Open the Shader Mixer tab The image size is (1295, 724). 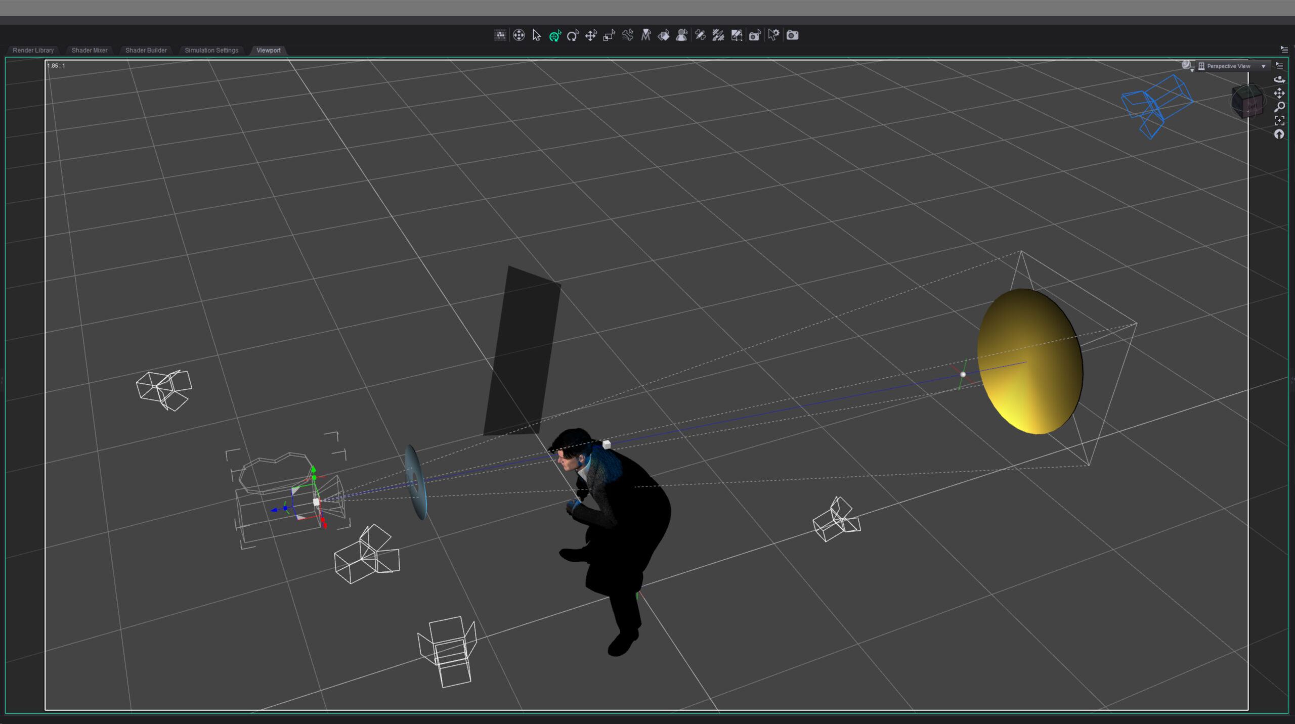pos(90,51)
